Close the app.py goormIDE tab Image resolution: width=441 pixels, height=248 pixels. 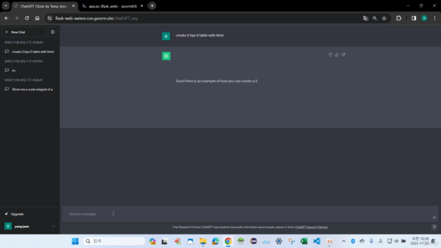point(142,6)
